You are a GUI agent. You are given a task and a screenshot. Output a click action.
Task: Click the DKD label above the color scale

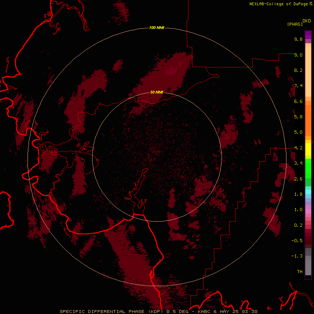pos(307,21)
